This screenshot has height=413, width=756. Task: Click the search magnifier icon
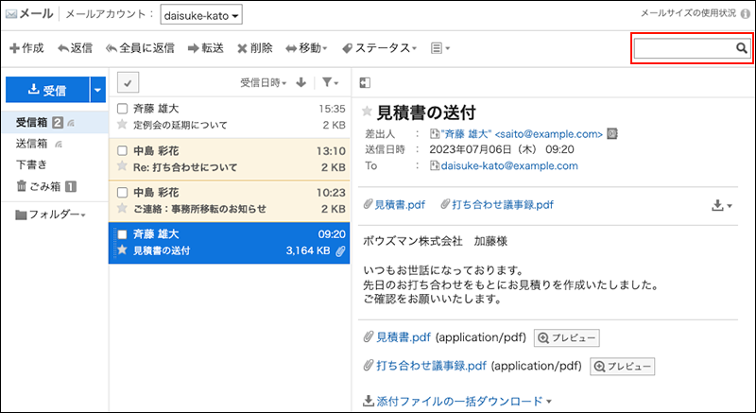click(742, 47)
